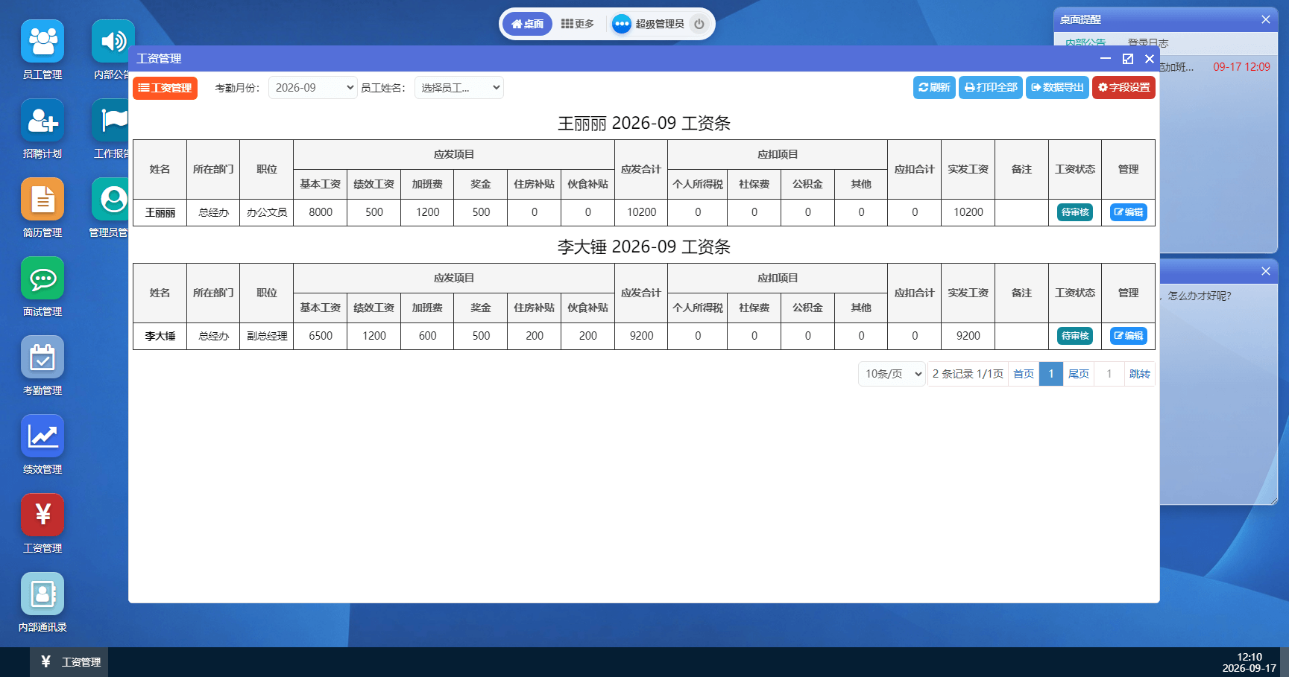Open 更多 menu in top bar
This screenshot has width=1289, height=677.
click(578, 24)
